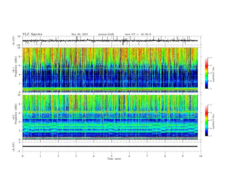Click the "VLF Spectra" plot title
This screenshot has height=175, width=226.
click(32, 34)
